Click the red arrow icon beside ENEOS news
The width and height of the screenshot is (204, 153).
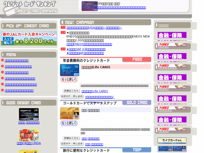click(x=63, y=32)
